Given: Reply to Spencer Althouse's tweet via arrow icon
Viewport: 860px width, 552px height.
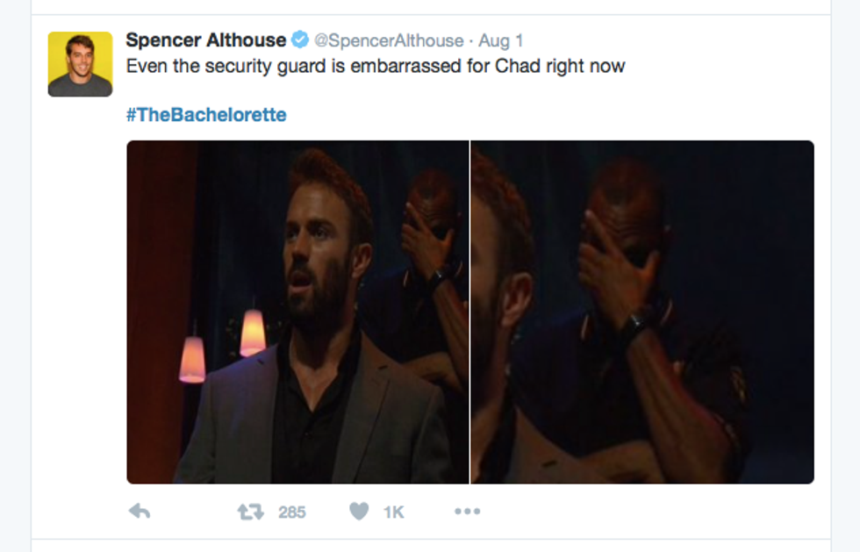Looking at the screenshot, I should pyautogui.click(x=140, y=512).
